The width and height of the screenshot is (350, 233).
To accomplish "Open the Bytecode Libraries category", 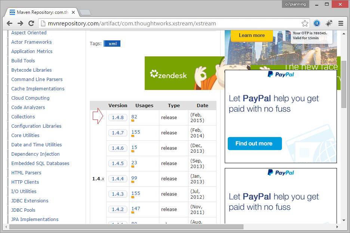I will pos(31,70).
